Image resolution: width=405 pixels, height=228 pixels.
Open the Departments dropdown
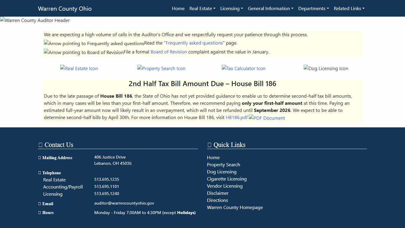tap(313, 9)
